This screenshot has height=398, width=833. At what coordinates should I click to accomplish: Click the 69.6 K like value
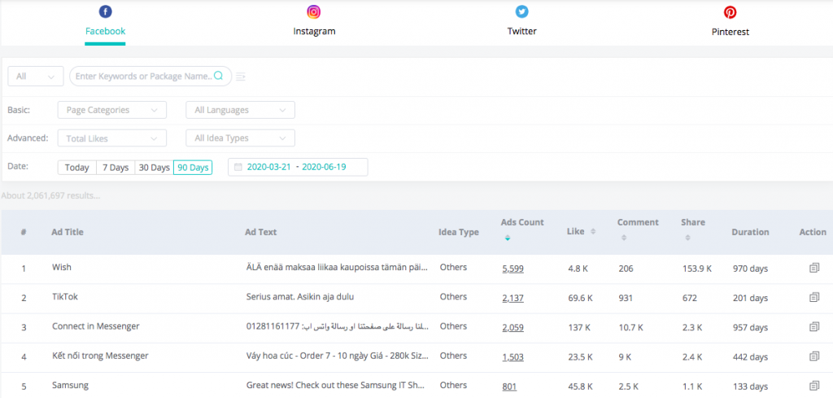point(580,298)
